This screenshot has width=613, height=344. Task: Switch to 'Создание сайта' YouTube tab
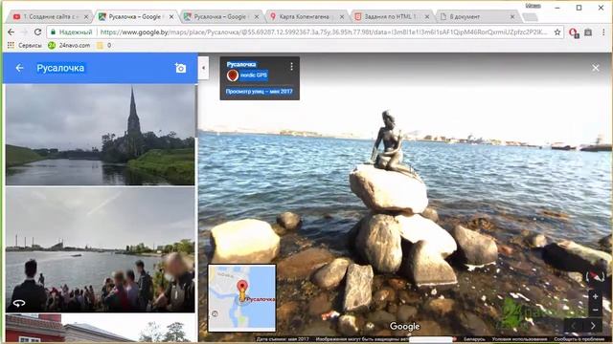point(49,17)
